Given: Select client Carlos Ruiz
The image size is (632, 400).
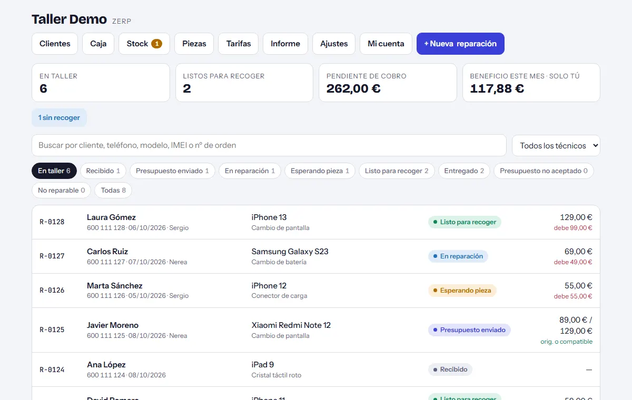Looking at the screenshot, I should 107,252.
